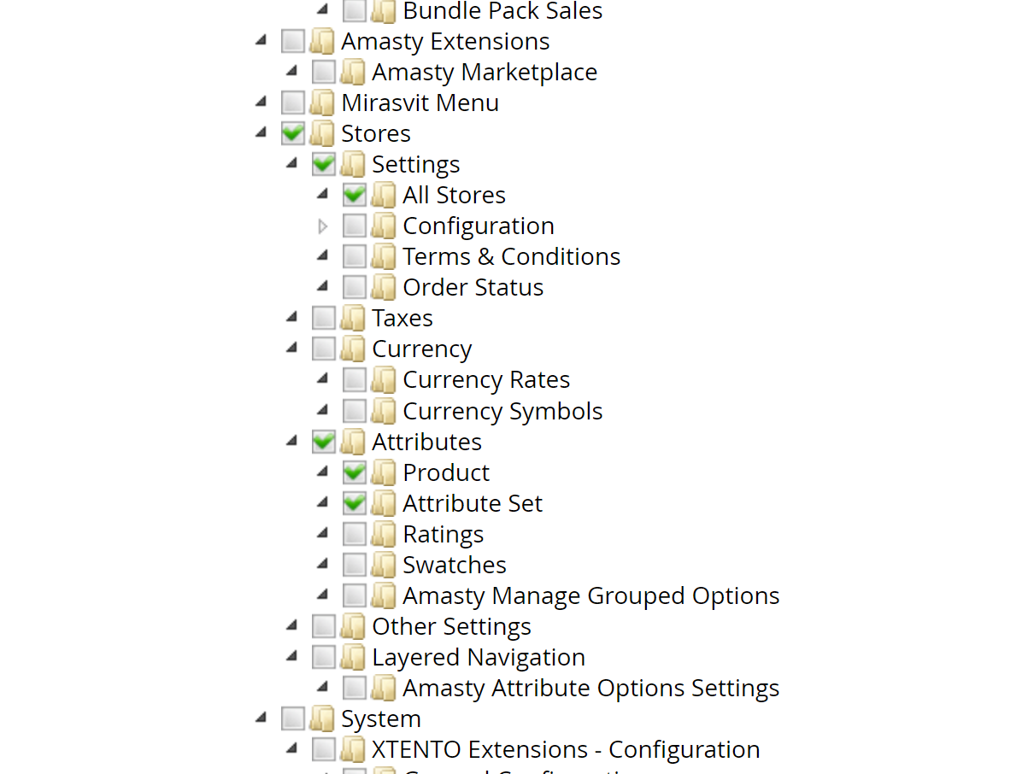Collapse the System tree node

[261, 718]
